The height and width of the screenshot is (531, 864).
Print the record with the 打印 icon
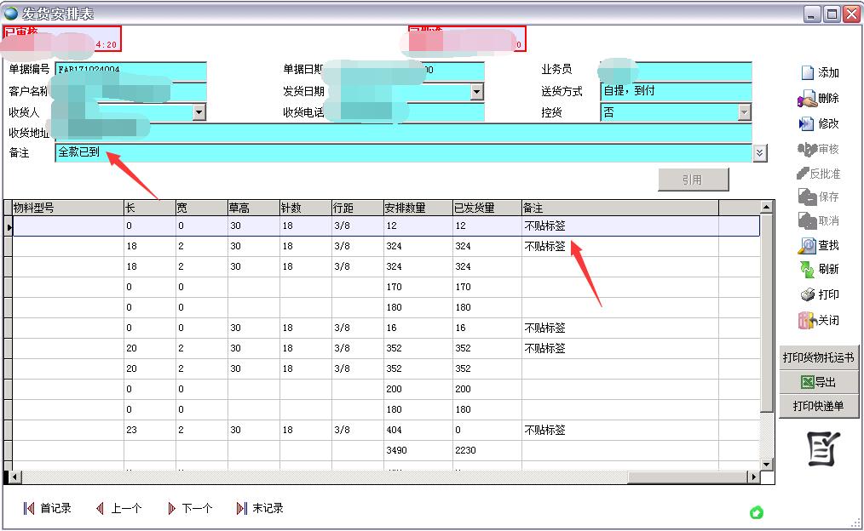(818, 295)
